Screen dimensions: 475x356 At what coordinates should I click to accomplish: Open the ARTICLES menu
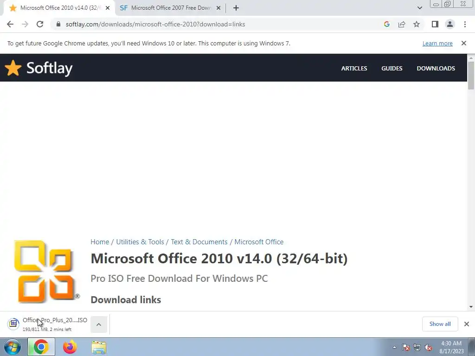pyautogui.click(x=354, y=69)
